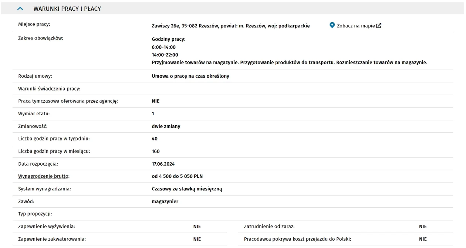Image resolution: width=466 pixels, height=248 pixels.
Task: Click the 'Zmianowość:' label
Action: 33,126
